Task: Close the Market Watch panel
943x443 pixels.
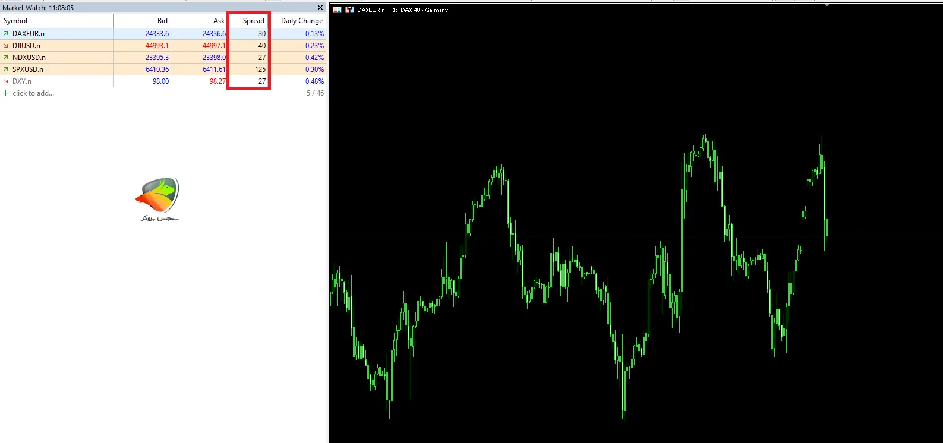Action: click(x=320, y=8)
